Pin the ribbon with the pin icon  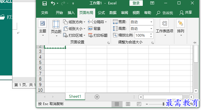[195, 42]
